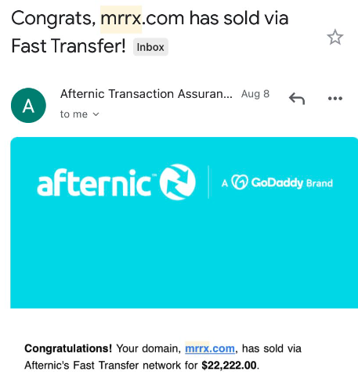The height and width of the screenshot is (386, 358).
Task: Open the three-dot more options menu
Action: click(x=335, y=99)
